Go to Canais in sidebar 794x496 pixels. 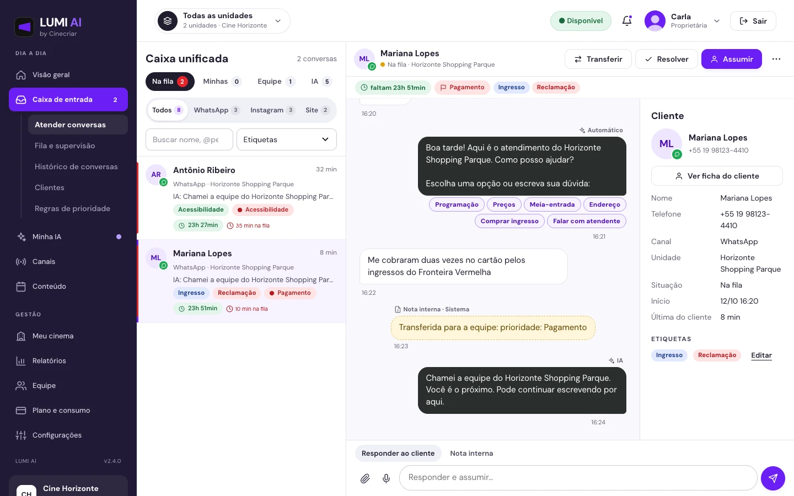(68, 262)
